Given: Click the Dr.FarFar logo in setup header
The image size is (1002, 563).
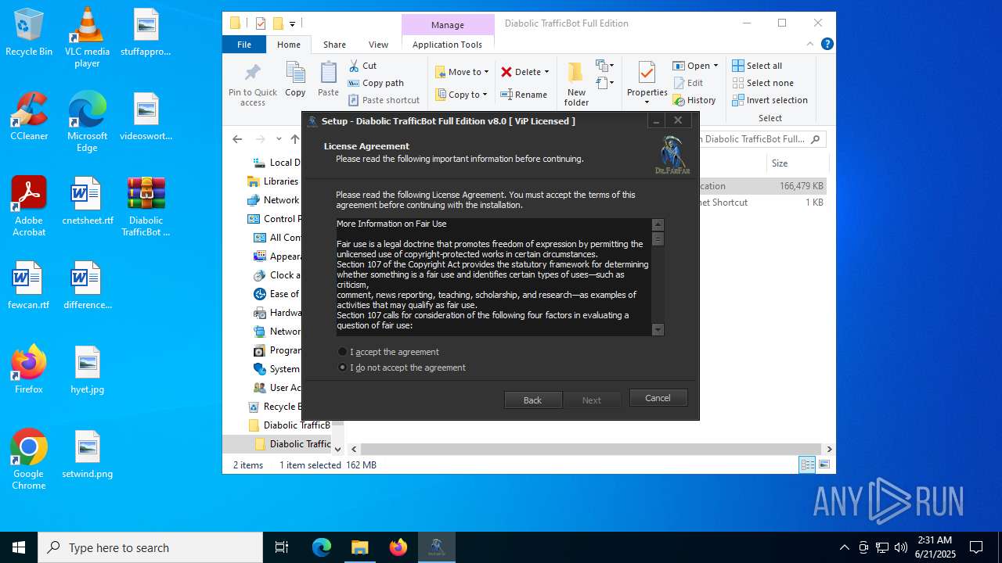Looking at the screenshot, I should (672, 155).
